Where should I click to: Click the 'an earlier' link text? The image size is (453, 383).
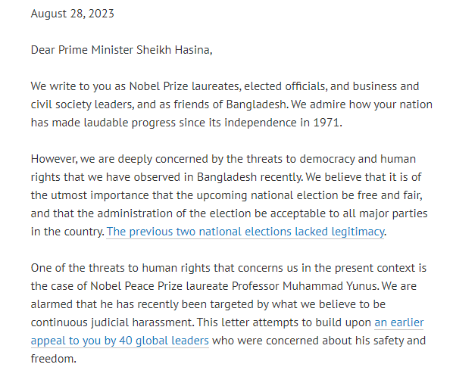399,322
